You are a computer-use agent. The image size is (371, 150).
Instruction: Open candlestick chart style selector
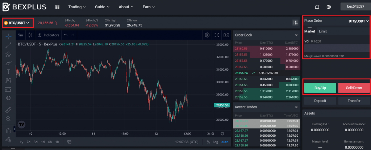point(30,35)
